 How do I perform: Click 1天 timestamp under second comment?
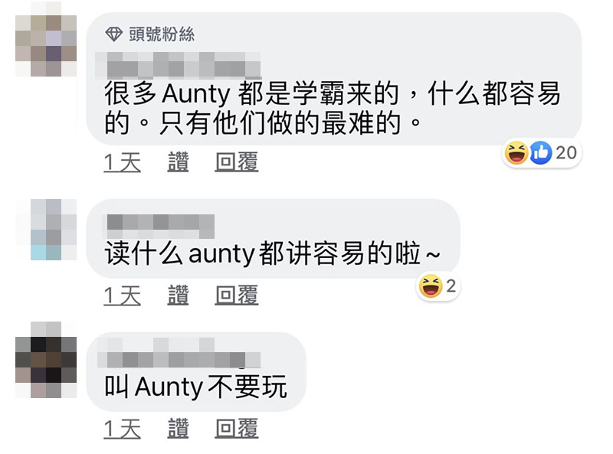tap(122, 295)
